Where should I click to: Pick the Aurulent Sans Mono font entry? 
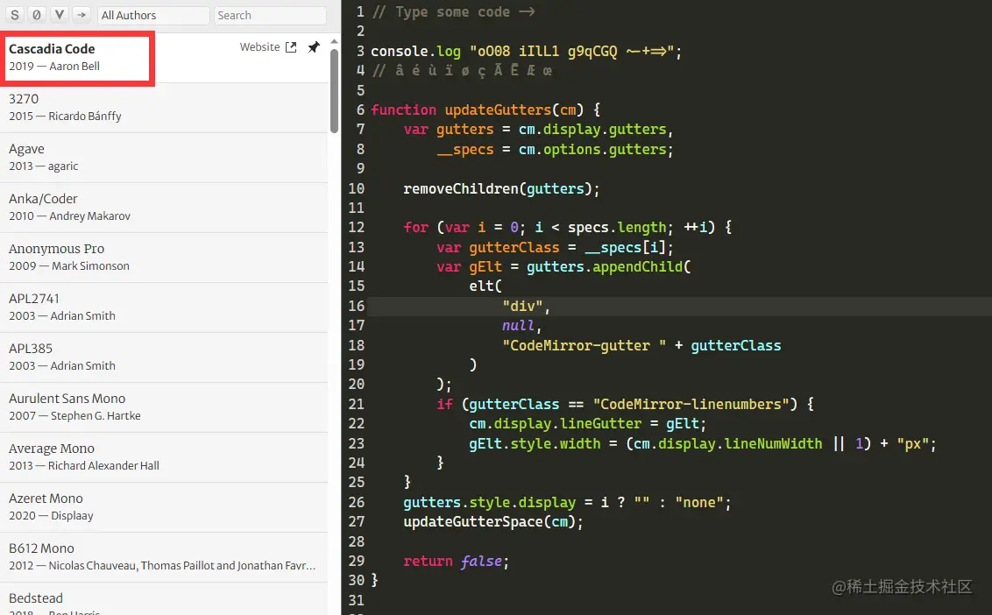click(x=164, y=407)
